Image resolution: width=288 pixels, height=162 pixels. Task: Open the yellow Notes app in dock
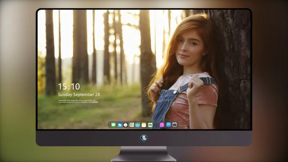(x=144, y=125)
